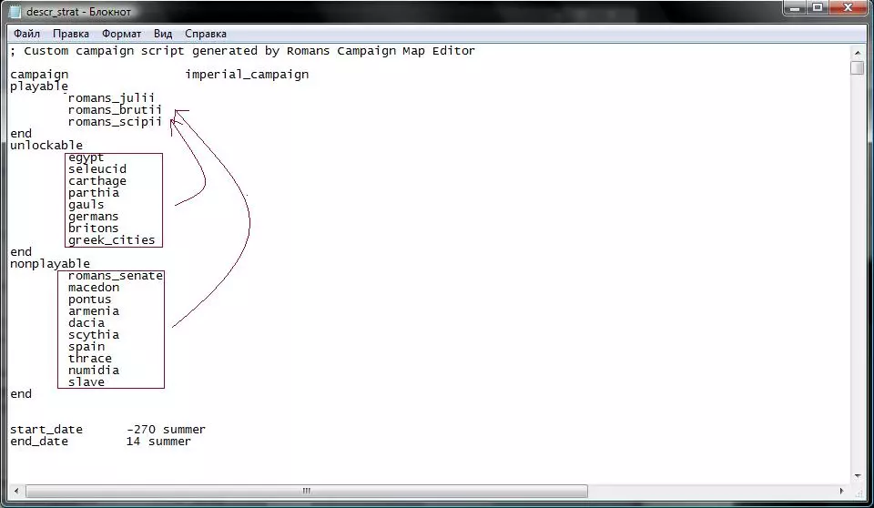Image resolution: width=874 pixels, height=508 pixels.
Task: Click the '-270 summer' value
Action: (x=166, y=430)
